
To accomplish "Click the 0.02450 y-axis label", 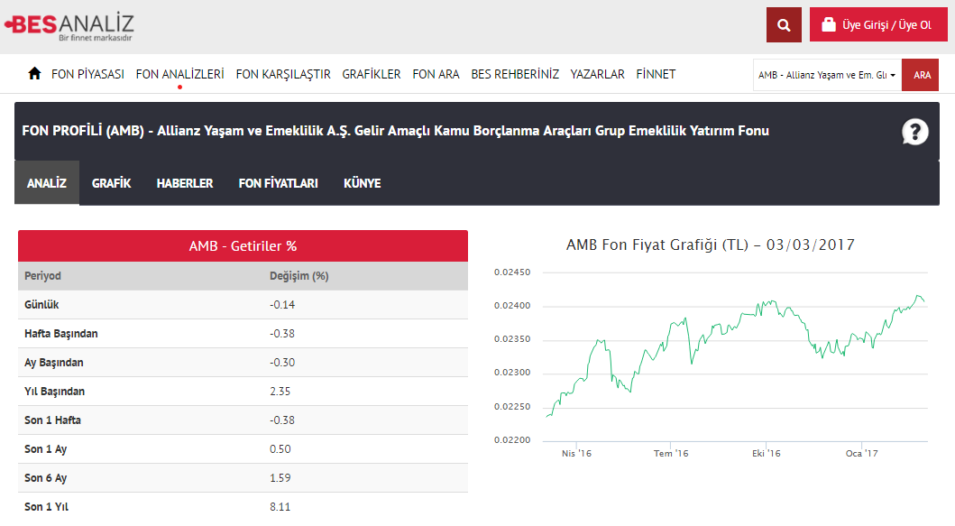I will click(512, 272).
